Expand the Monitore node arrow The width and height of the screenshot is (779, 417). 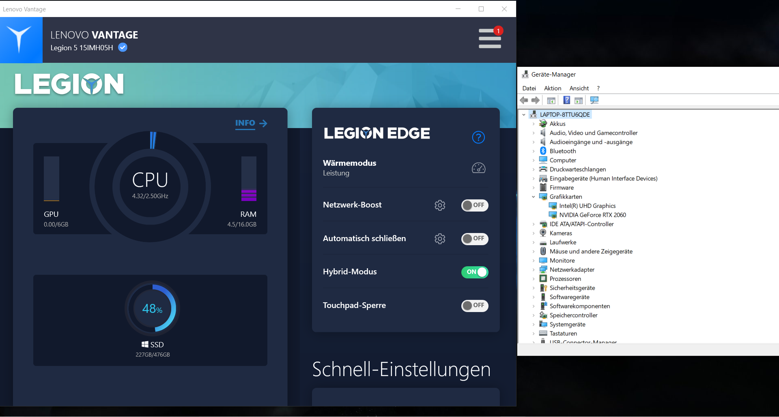tap(534, 261)
